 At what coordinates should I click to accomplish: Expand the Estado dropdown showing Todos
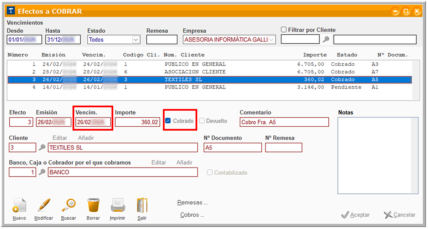pos(136,39)
